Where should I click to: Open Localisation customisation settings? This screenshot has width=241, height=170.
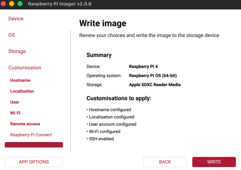[x=22, y=91]
